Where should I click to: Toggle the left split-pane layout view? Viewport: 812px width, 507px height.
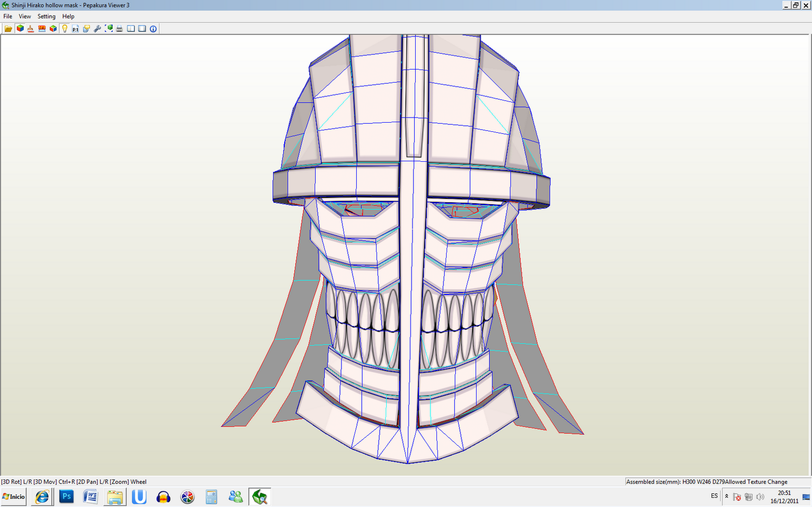point(131,28)
